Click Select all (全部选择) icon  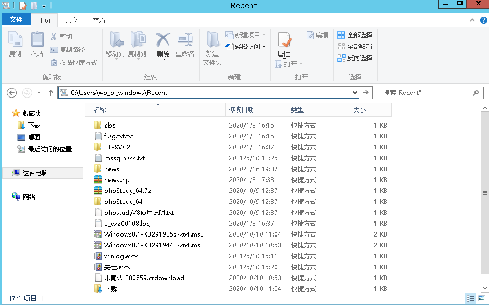[x=342, y=35]
